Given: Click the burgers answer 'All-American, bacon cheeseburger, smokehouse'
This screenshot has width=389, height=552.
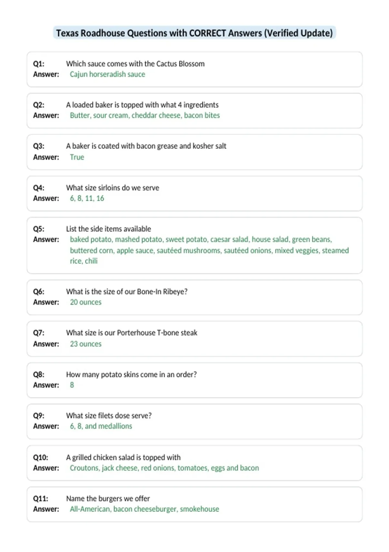Looking at the screenshot, I should 144,509.
